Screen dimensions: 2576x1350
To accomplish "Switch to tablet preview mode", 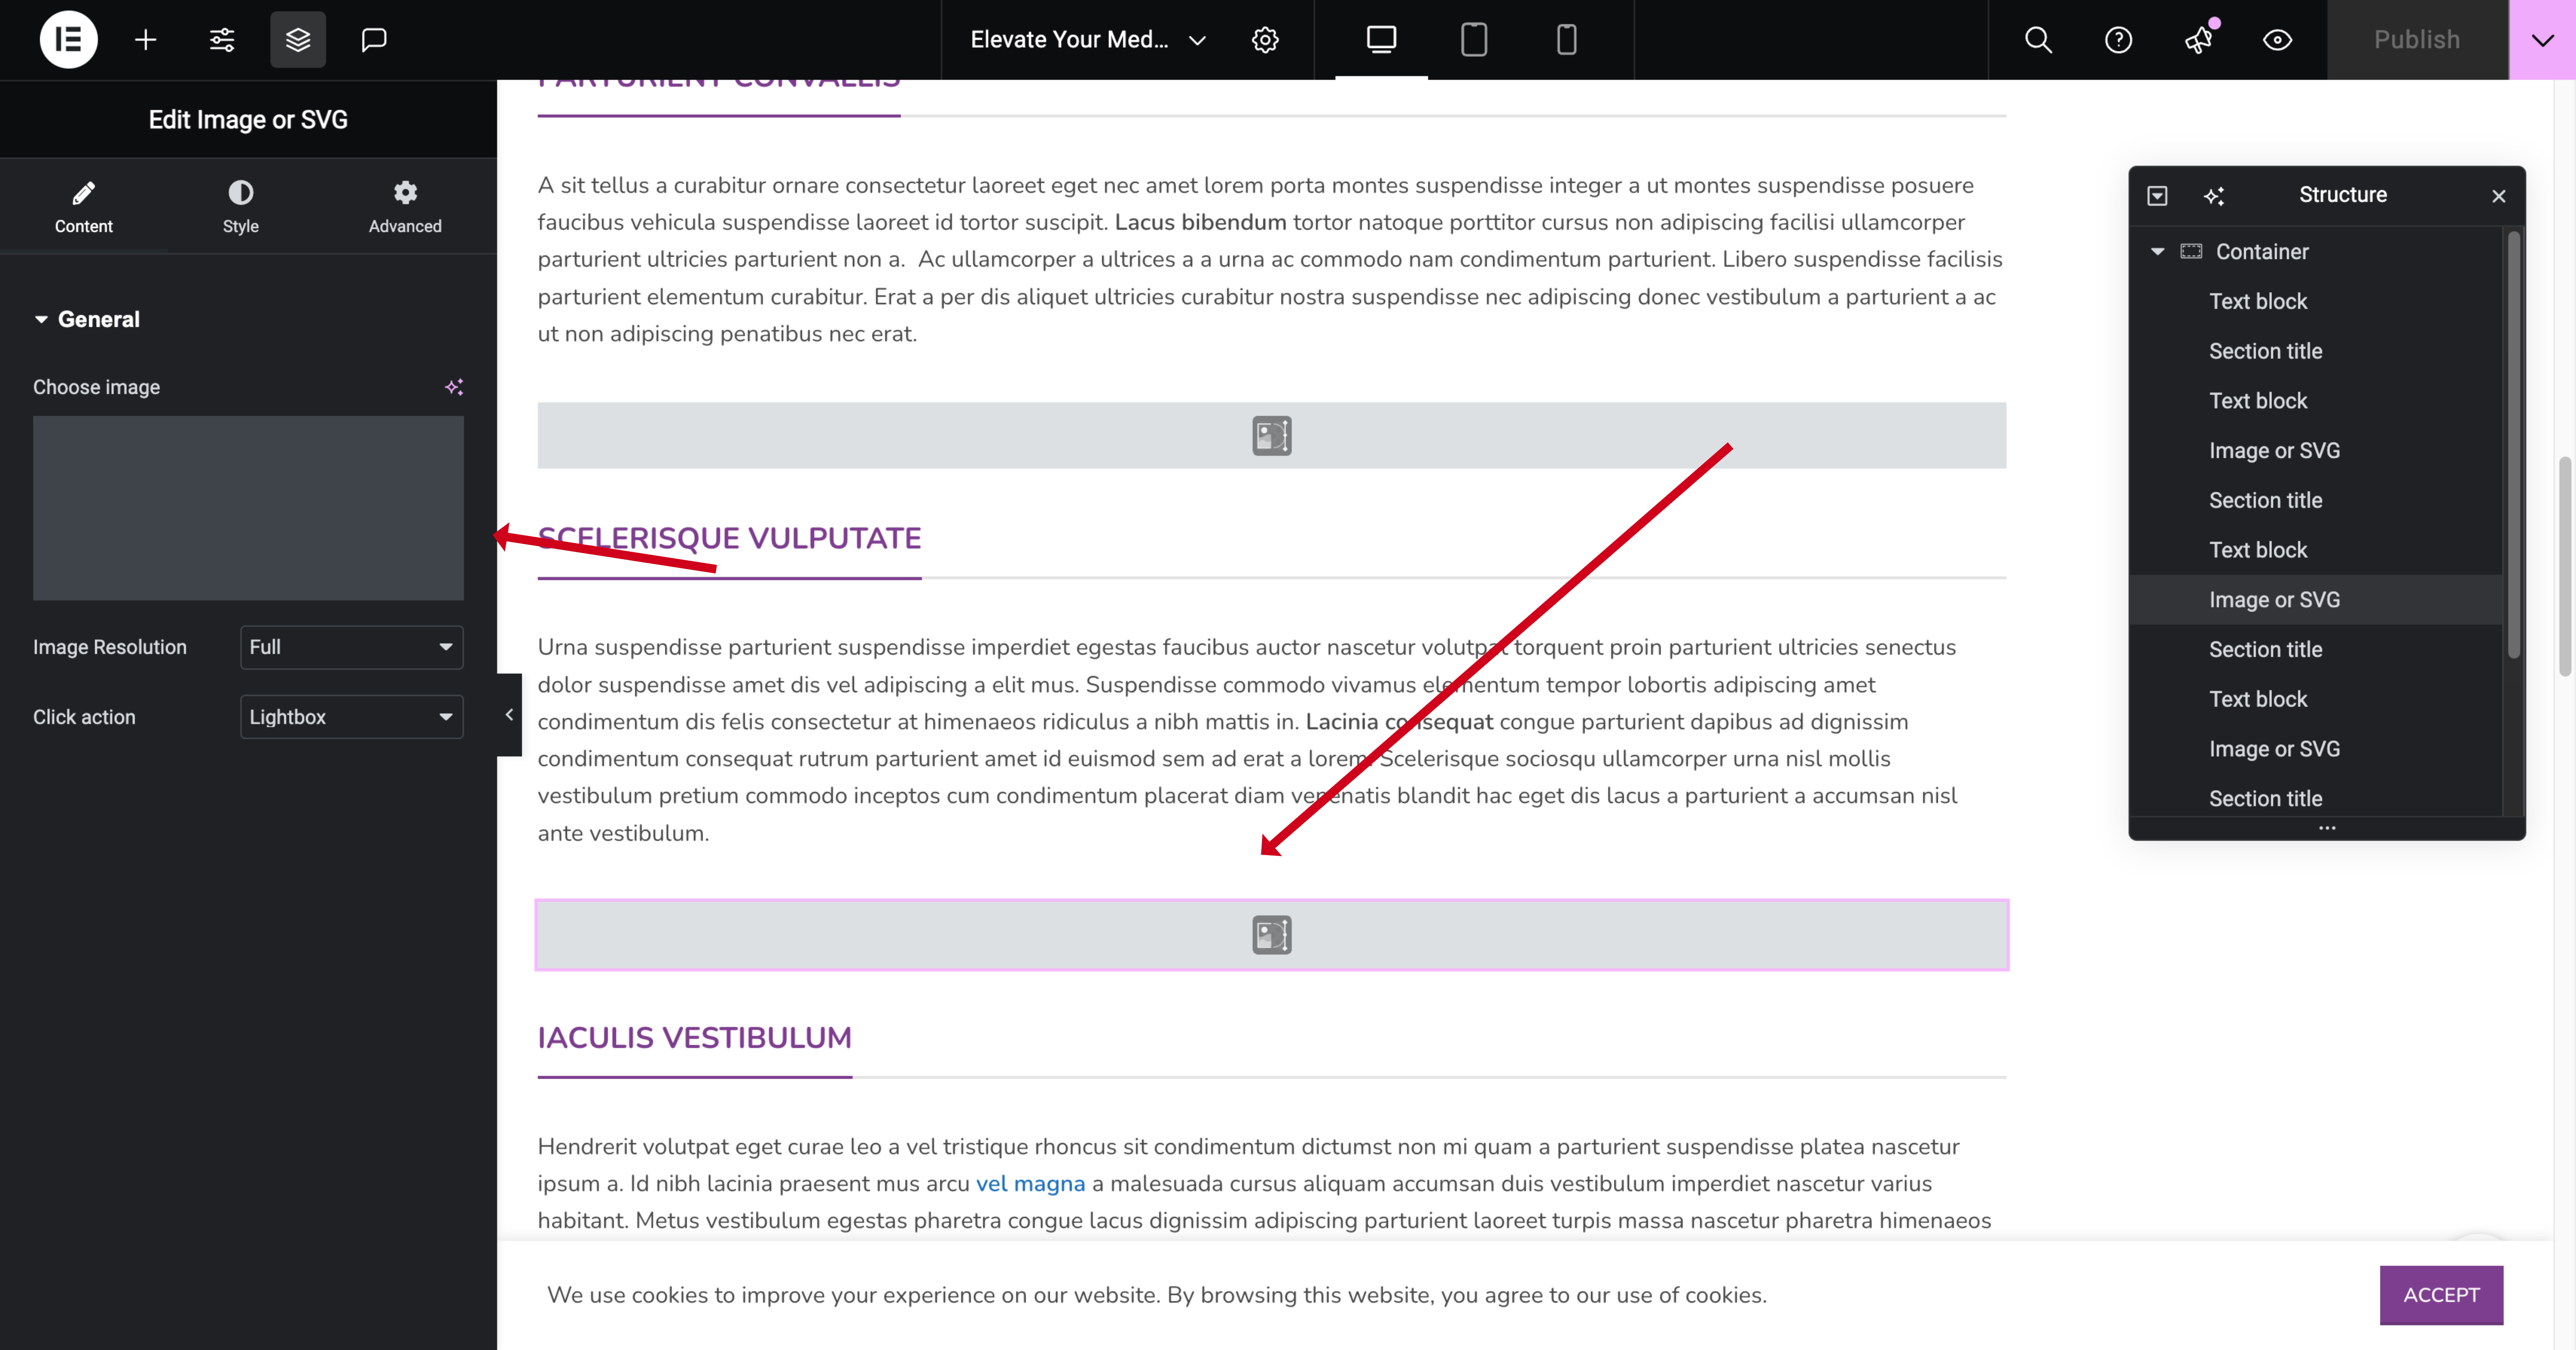I will tap(1474, 40).
